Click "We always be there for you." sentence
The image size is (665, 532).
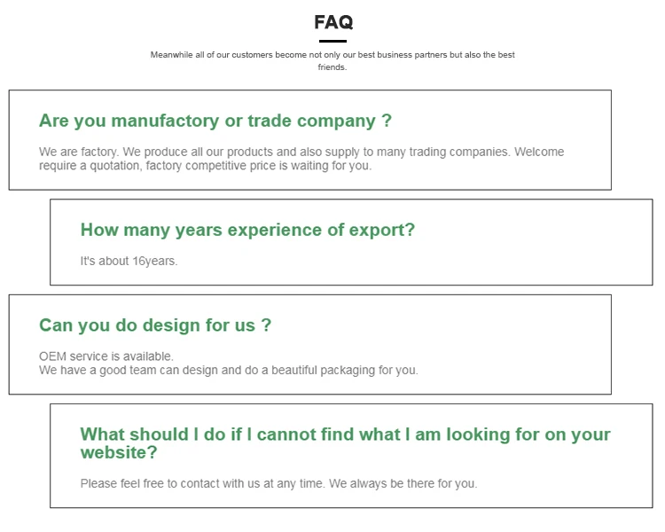point(403,483)
